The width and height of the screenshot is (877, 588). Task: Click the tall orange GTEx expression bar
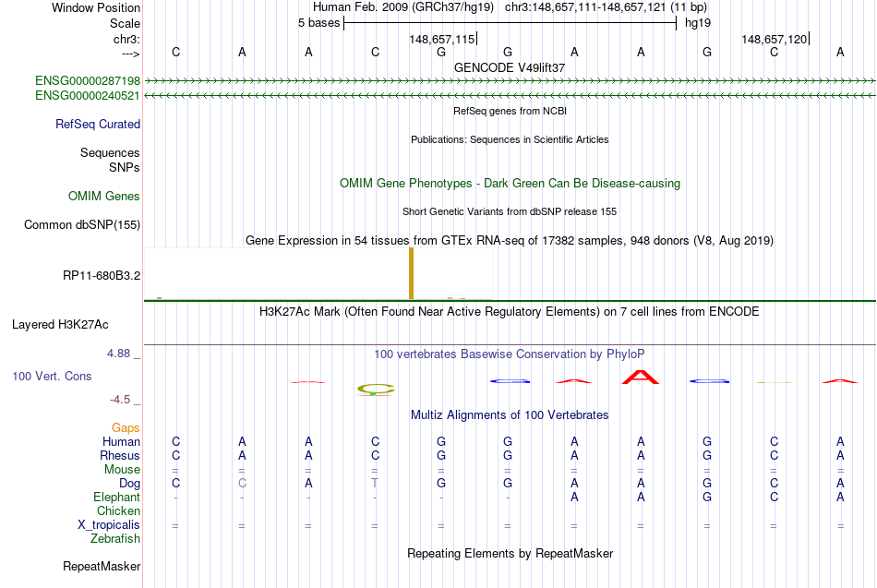(x=412, y=273)
